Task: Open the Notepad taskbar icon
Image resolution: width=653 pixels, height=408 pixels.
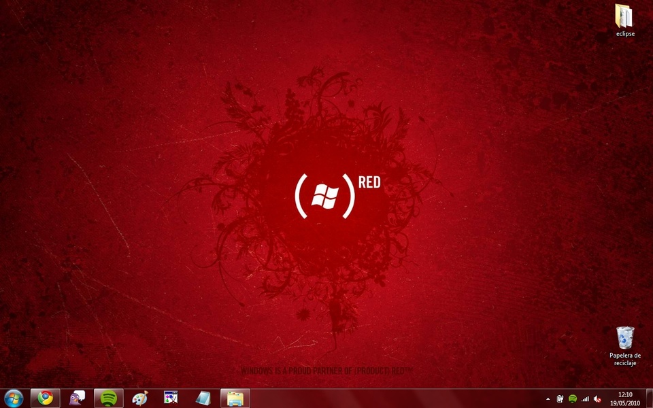Action: point(203,398)
